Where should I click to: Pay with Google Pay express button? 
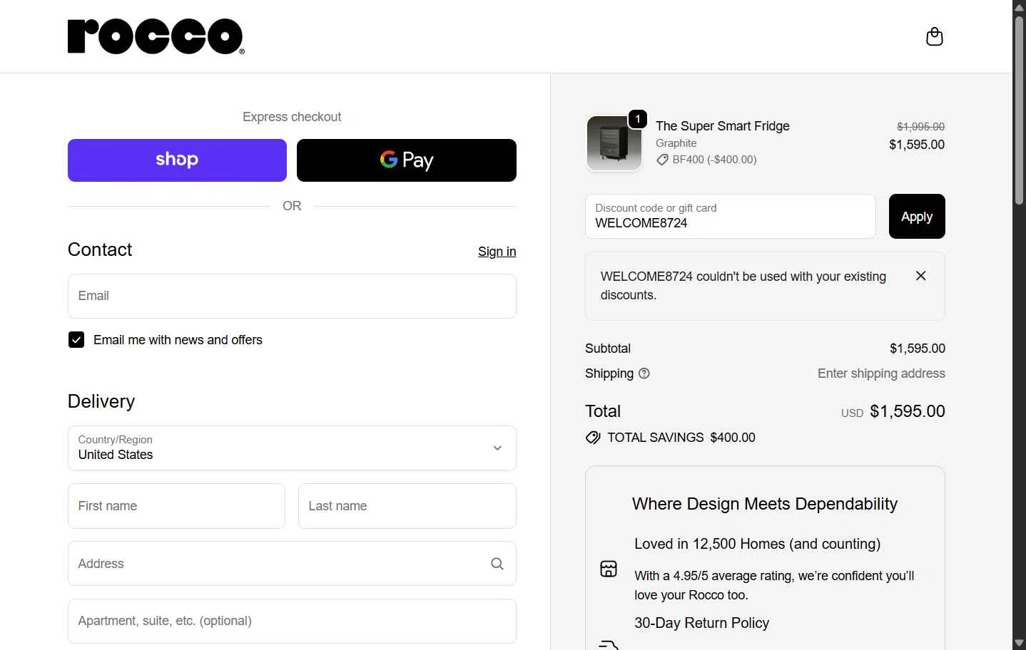407,160
